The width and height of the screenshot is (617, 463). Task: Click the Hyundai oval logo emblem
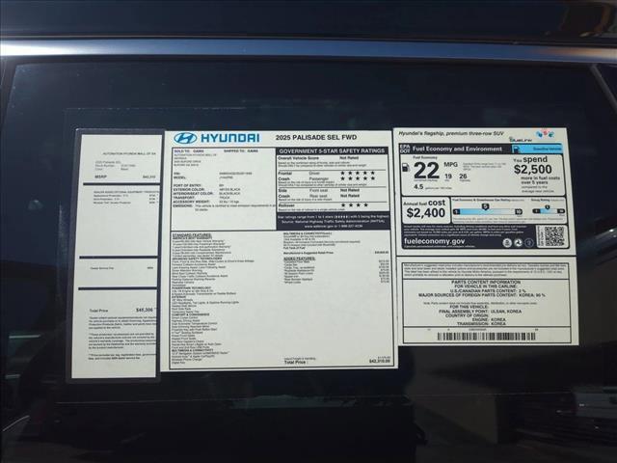185,138
